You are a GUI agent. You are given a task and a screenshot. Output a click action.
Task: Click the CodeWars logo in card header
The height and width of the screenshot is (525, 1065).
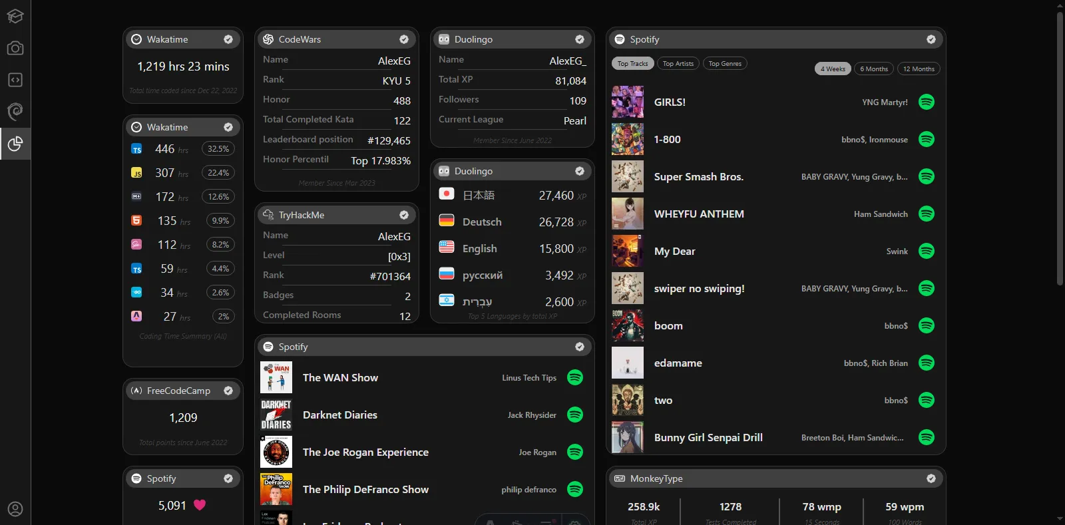[x=268, y=39]
